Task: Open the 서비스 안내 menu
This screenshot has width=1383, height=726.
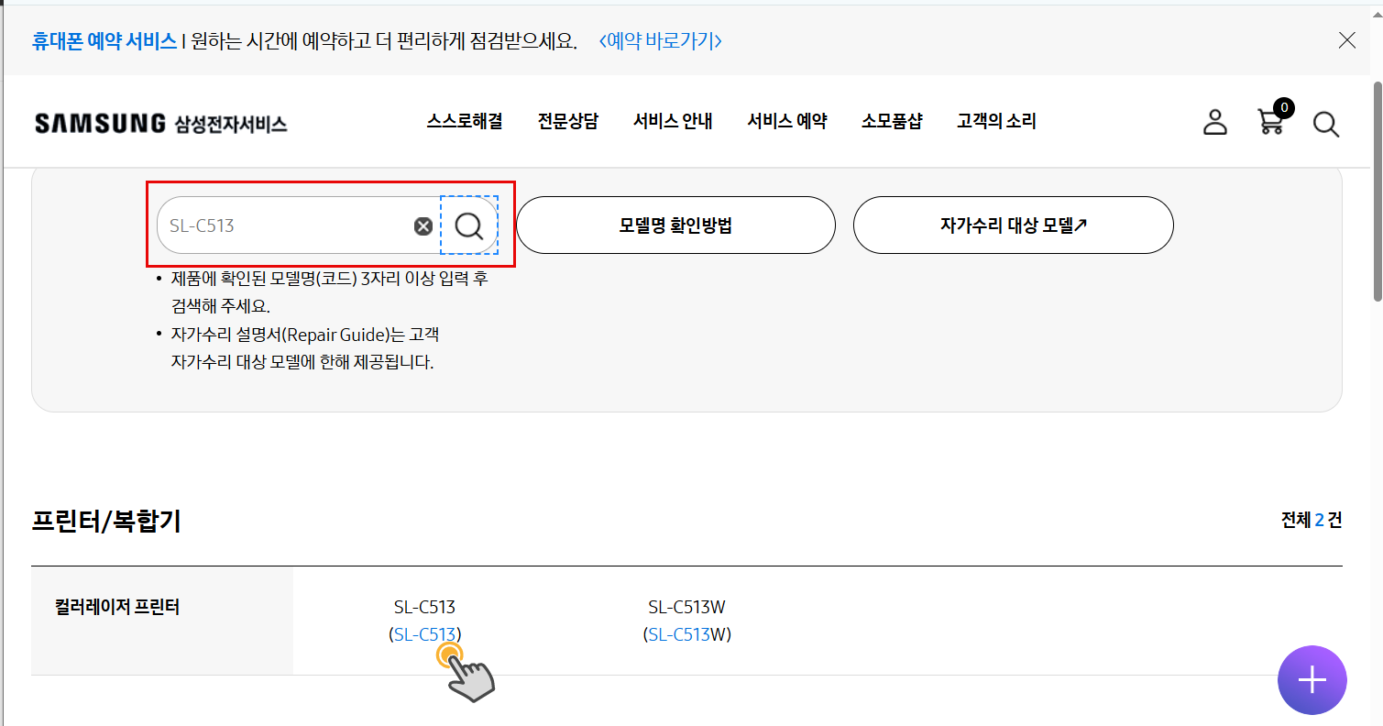Action: coord(673,121)
